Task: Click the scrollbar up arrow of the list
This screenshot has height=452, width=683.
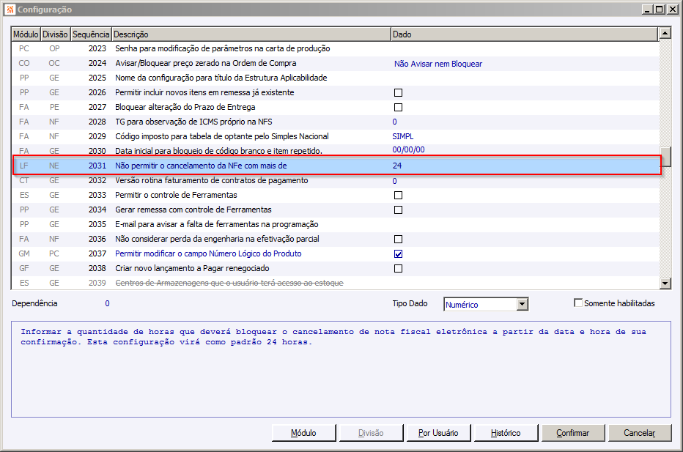Action: (665, 33)
